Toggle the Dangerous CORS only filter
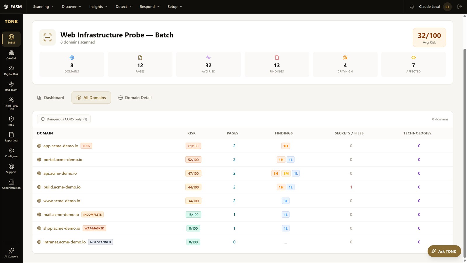 point(64,119)
